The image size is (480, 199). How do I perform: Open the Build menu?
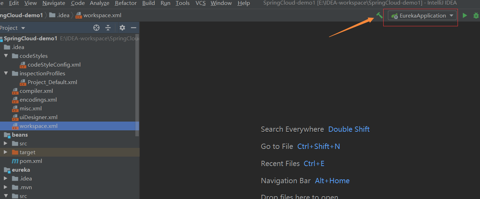click(x=149, y=3)
